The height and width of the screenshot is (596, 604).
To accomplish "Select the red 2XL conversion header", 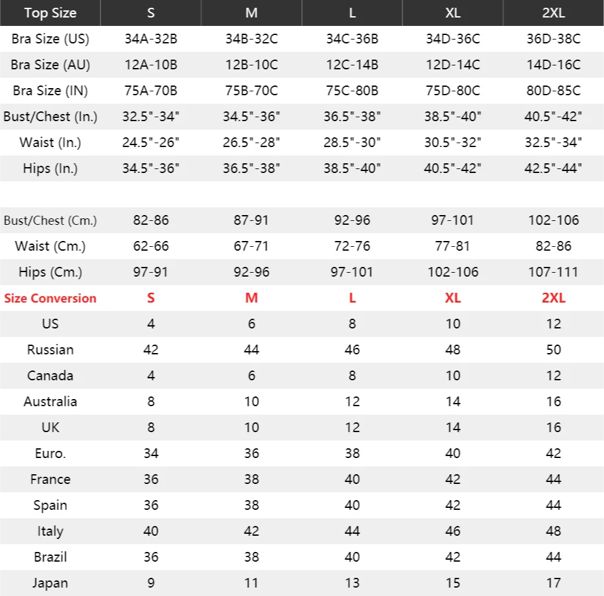I will pyautogui.click(x=553, y=298).
